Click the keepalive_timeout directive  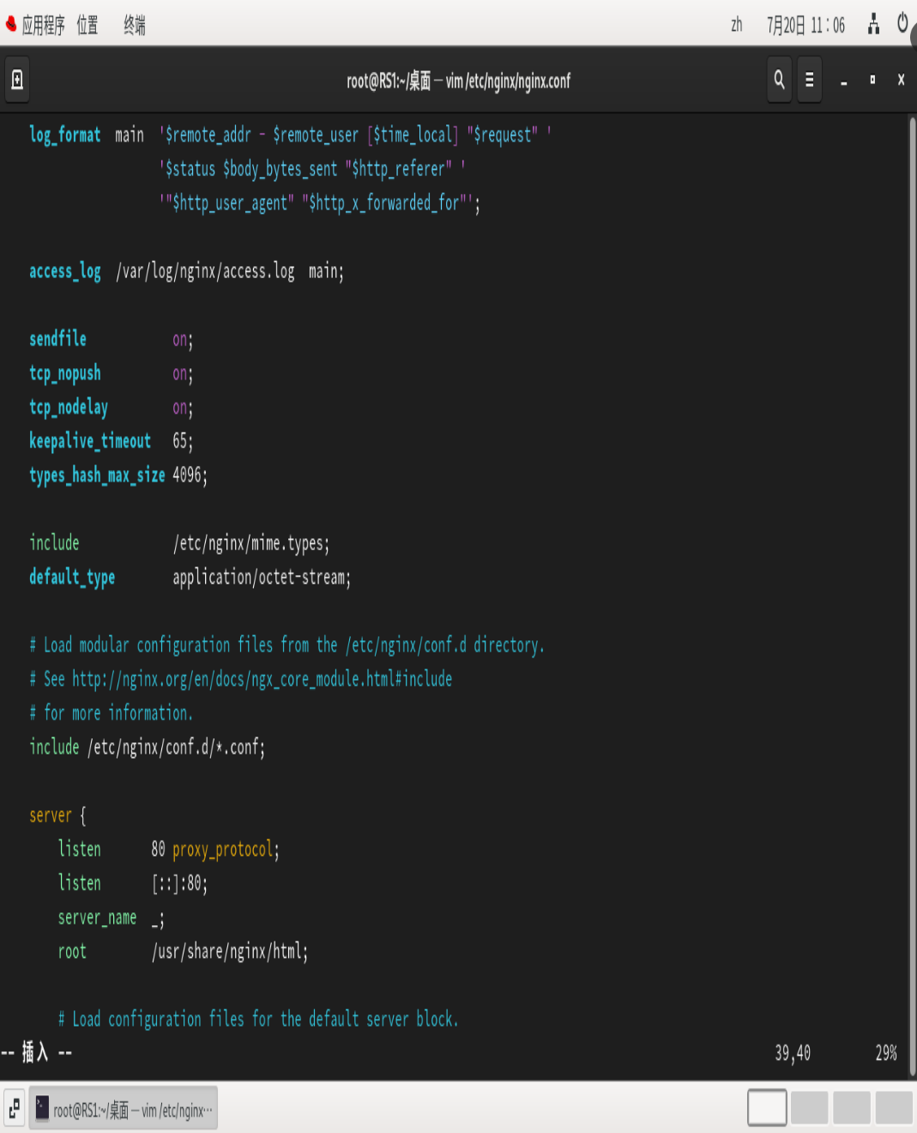90,441
